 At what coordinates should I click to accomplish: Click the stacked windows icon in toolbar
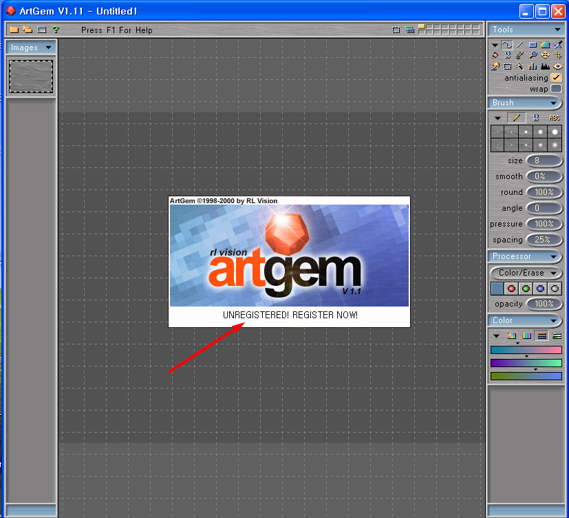click(409, 30)
